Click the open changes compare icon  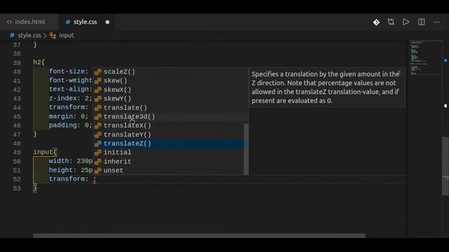(x=391, y=22)
